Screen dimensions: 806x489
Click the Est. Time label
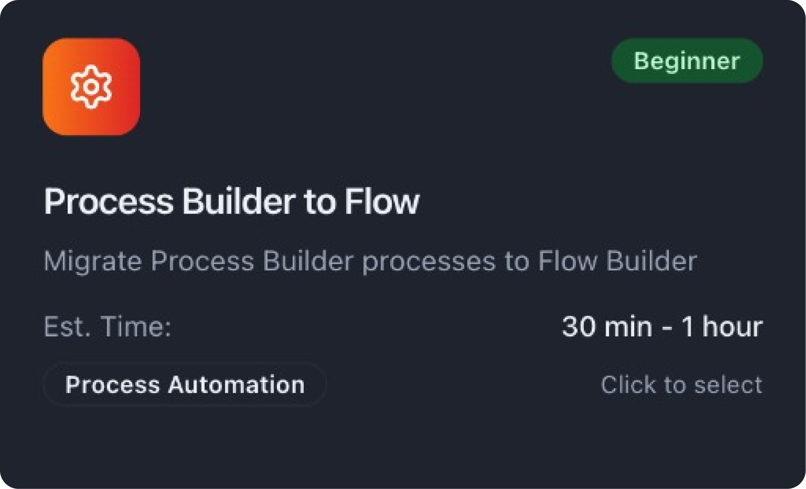(x=107, y=327)
